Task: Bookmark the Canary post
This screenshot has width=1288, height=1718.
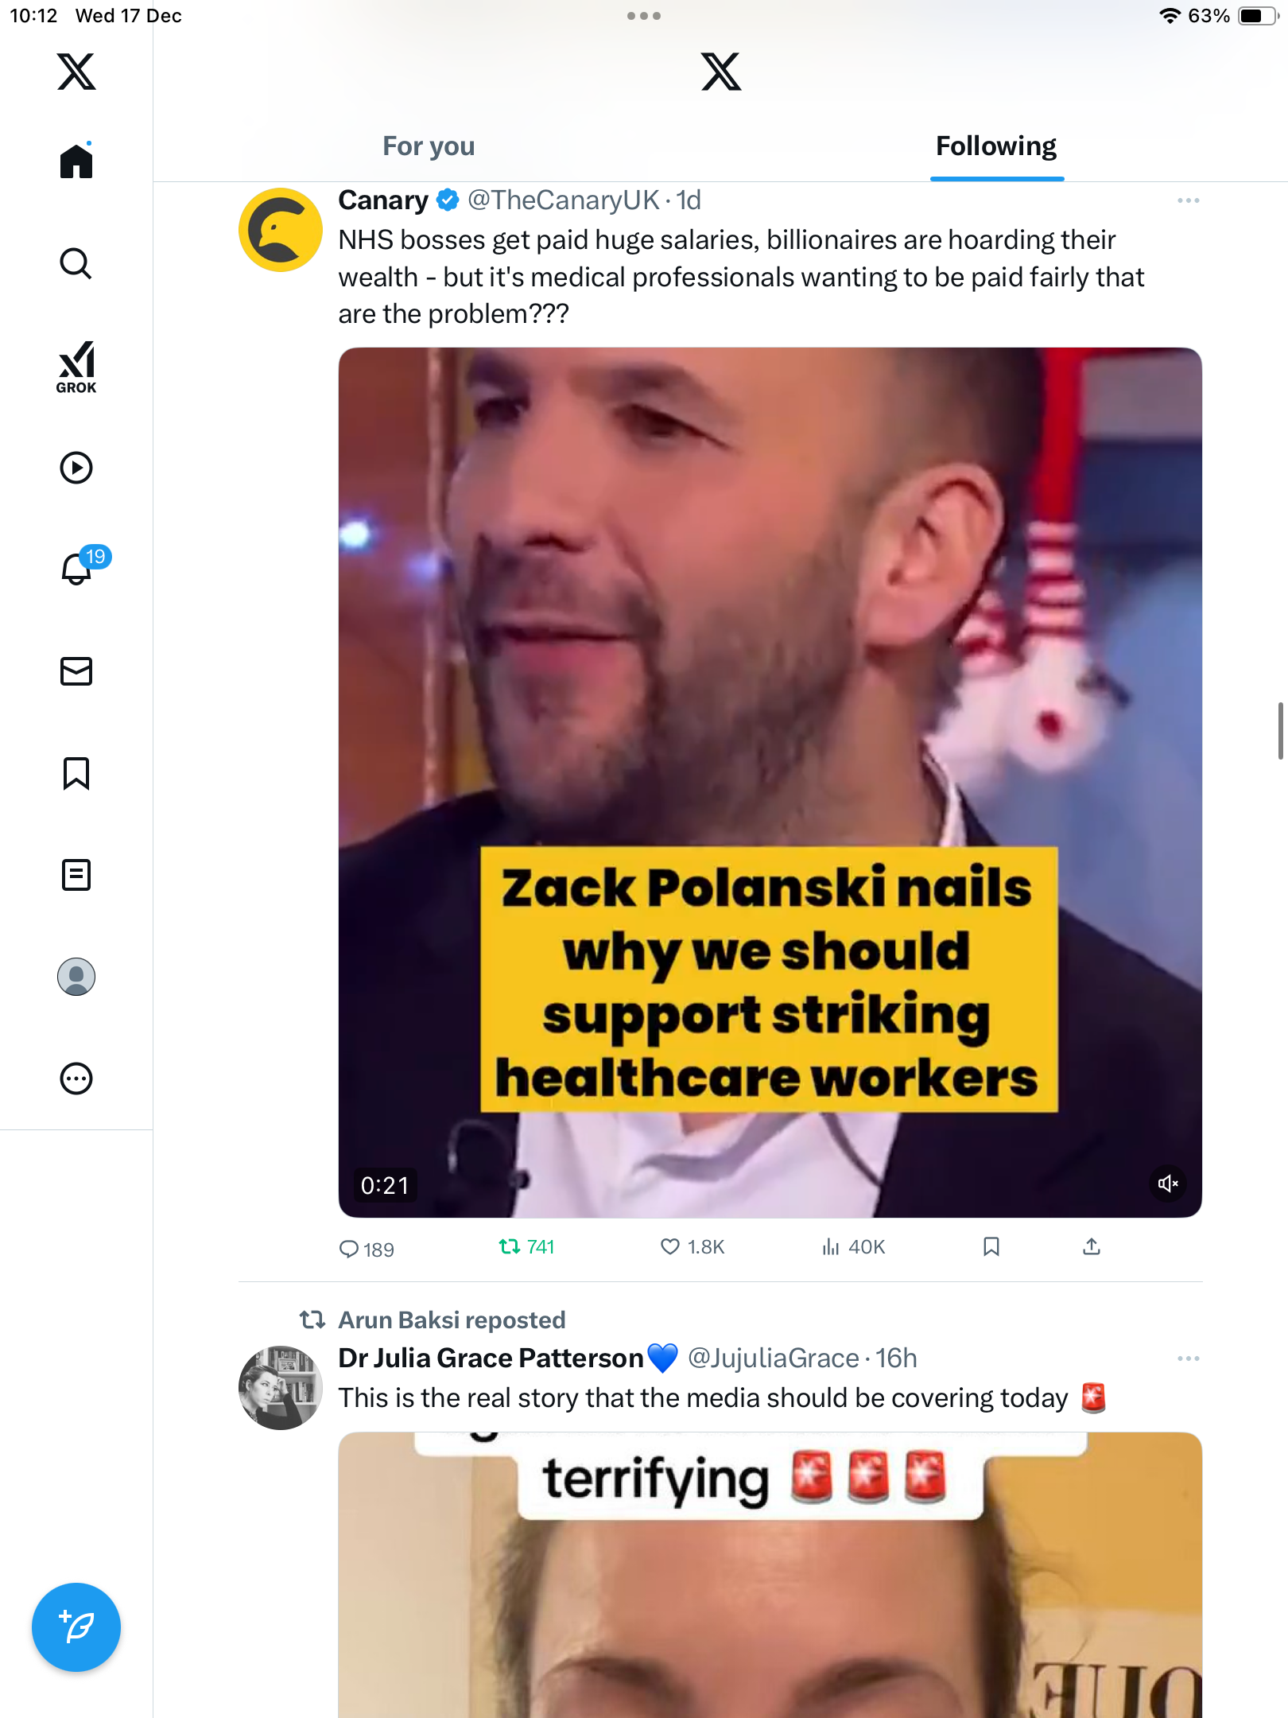Action: (x=991, y=1246)
